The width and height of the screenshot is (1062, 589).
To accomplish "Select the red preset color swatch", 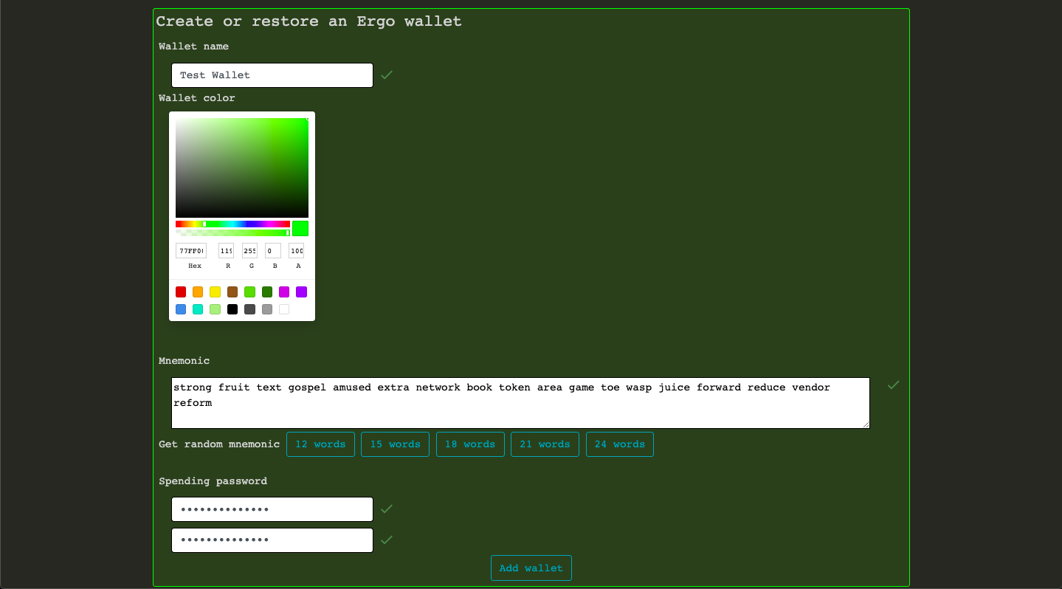I will click(x=181, y=292).
